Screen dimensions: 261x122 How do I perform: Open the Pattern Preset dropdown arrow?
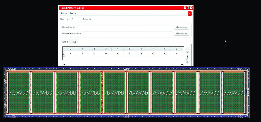point(190,13)
